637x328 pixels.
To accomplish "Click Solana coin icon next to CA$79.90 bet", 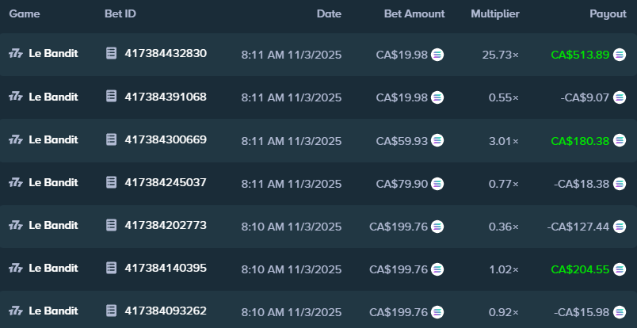I will pos(437,184).
